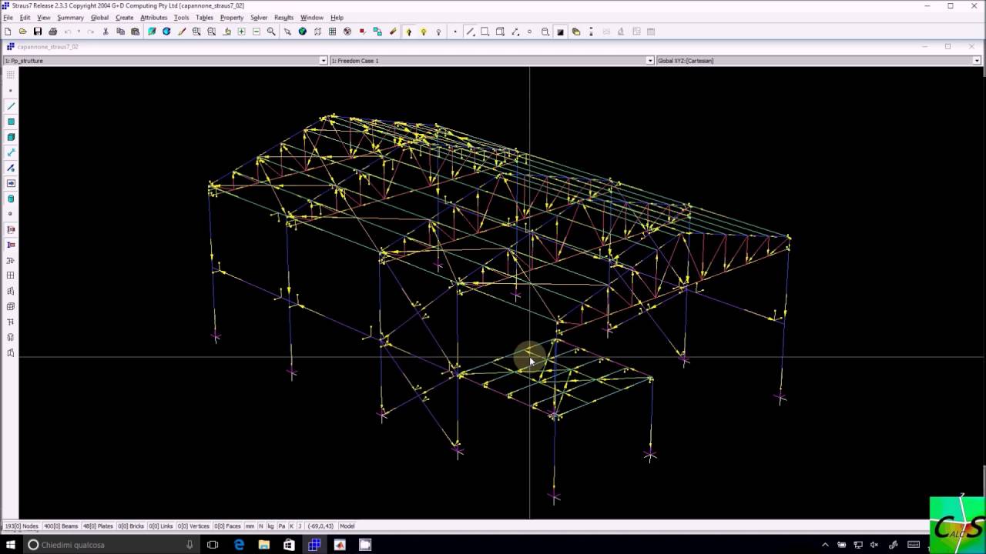Click the plus zoom-in icon
This screenshot has height=554, width=986.
(241, 32)
